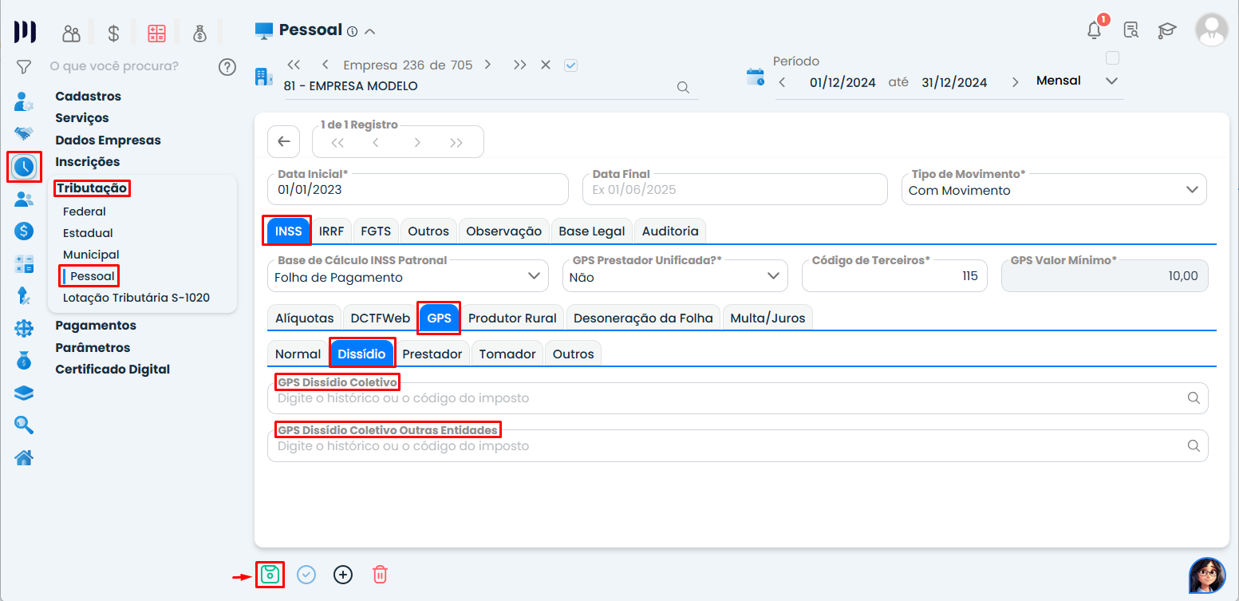Screen dimensions: 1239x601
Task: Open the notifications bell
Action: coord(1095,30)
